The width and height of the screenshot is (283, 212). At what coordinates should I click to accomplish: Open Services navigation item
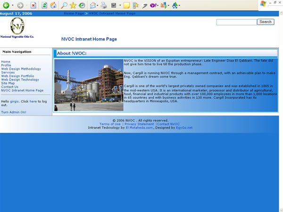pos(8,73)
